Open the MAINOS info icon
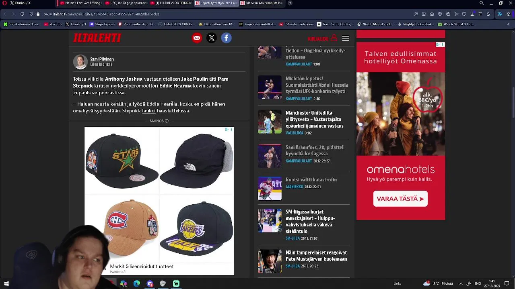Viewport: 515px width, 289px height. pos(167,121)
